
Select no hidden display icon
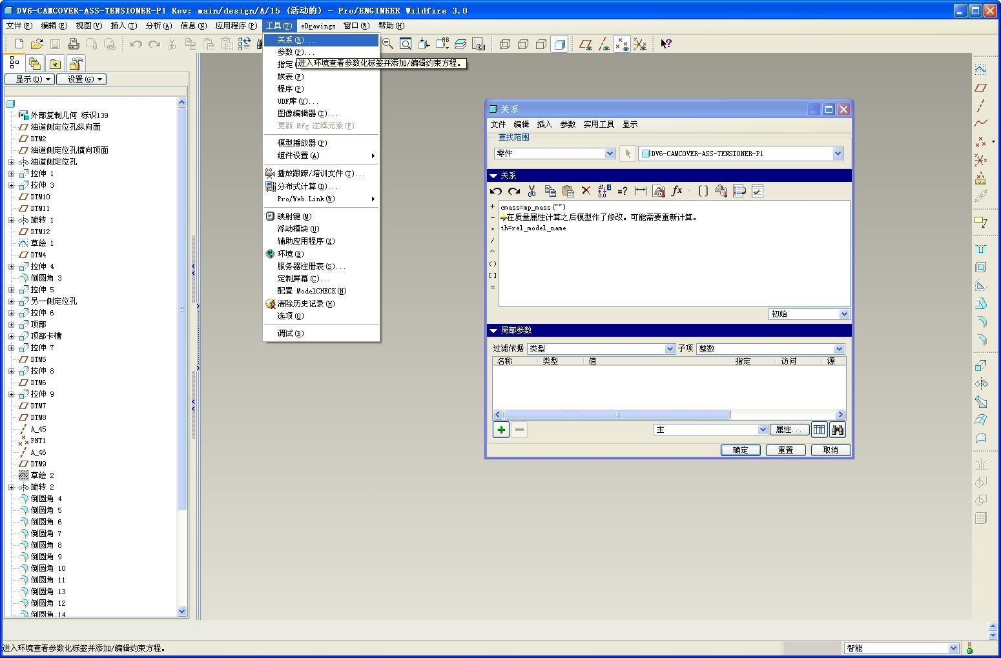pos(541,44)
